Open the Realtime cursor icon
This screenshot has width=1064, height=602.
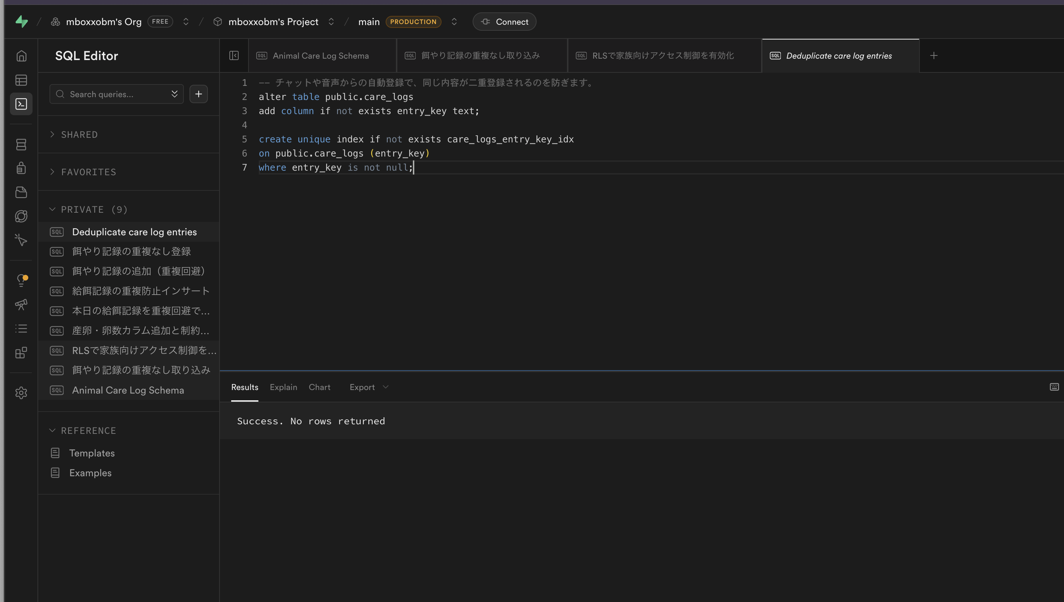[21, 240]
